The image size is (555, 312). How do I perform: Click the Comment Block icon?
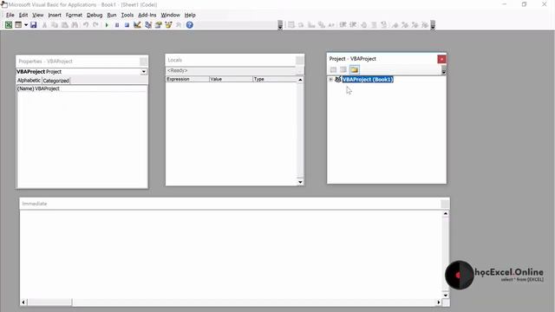click(374, 25)
